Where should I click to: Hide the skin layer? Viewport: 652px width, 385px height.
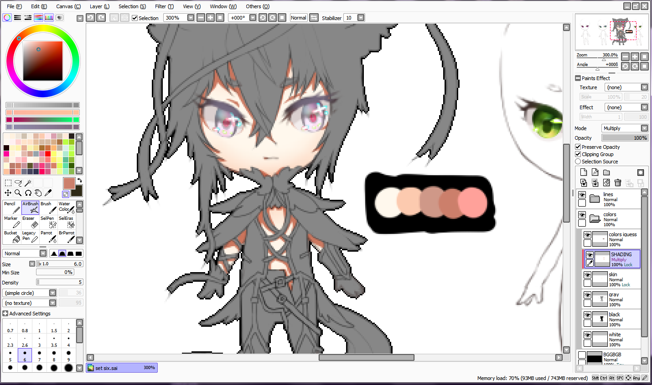point(588,275)
